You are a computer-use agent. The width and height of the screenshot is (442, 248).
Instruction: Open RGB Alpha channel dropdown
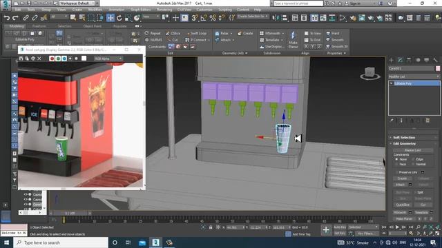coord(108,59)
